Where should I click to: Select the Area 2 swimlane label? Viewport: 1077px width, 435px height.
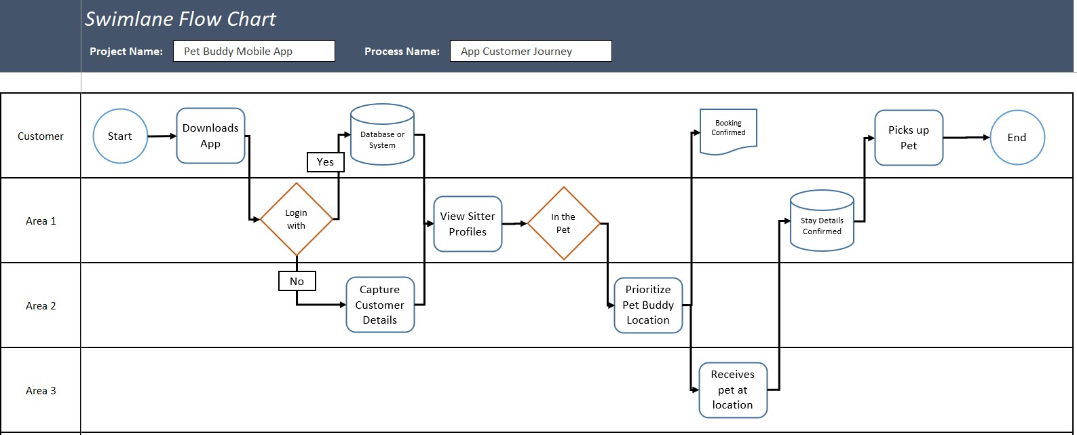[41, 306]
